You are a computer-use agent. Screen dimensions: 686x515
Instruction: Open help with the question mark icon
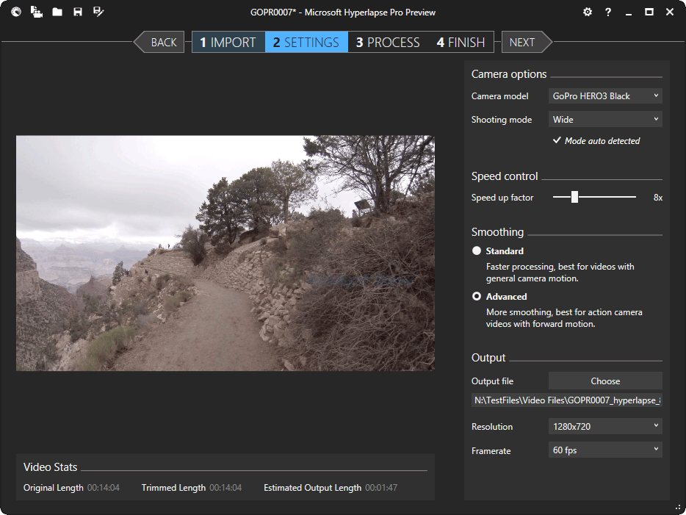(607, 12)
